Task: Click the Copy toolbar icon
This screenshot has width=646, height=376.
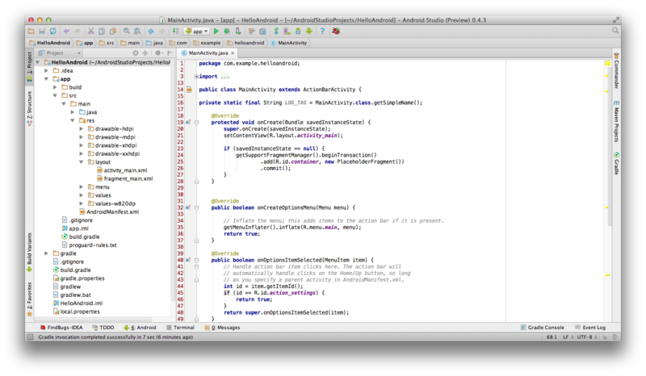Action: pos(102,31)
